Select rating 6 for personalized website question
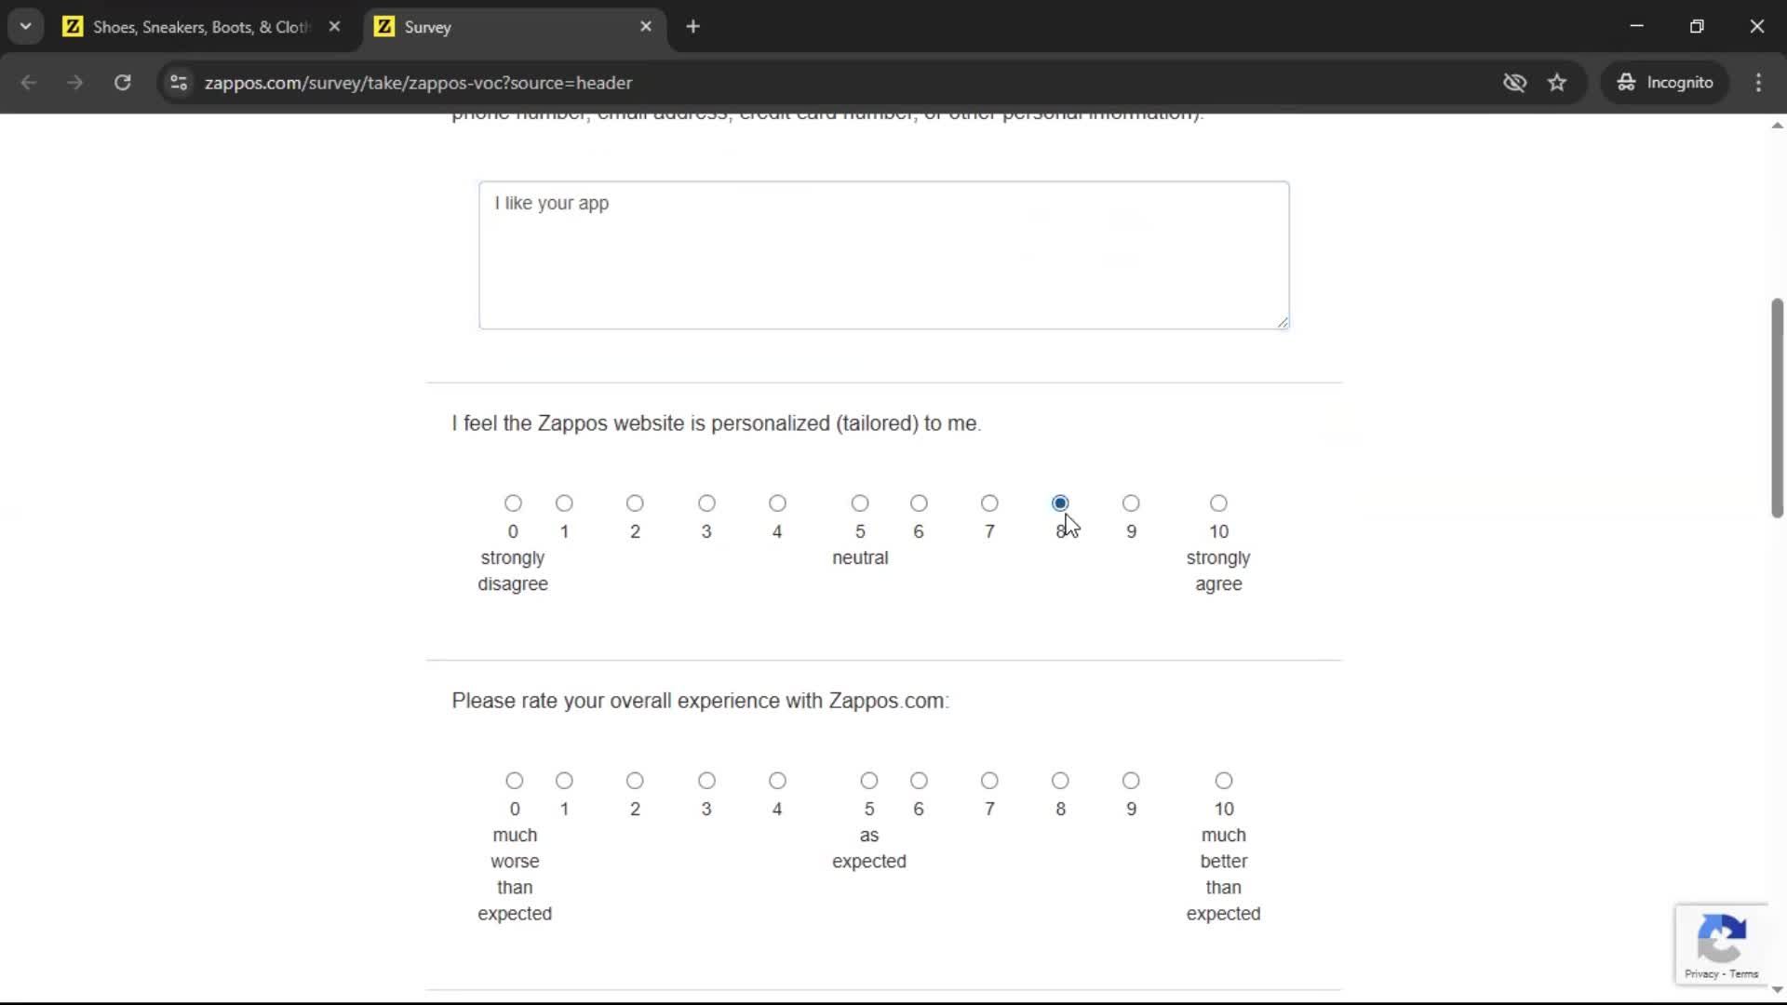 coord(919,503)
